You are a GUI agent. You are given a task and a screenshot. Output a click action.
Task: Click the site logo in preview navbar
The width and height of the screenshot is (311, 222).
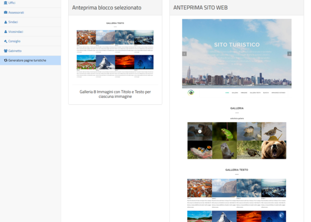(x=191, y=92)
